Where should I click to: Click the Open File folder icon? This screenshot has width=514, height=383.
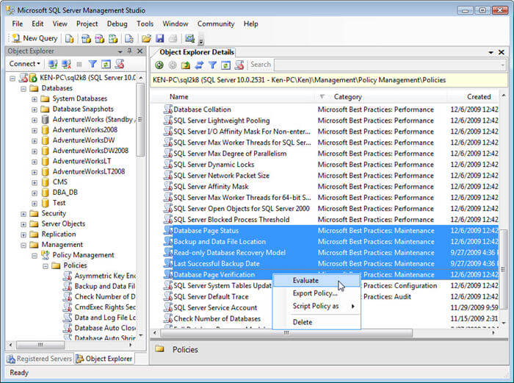pyautogui.click(x=146, y=38)
